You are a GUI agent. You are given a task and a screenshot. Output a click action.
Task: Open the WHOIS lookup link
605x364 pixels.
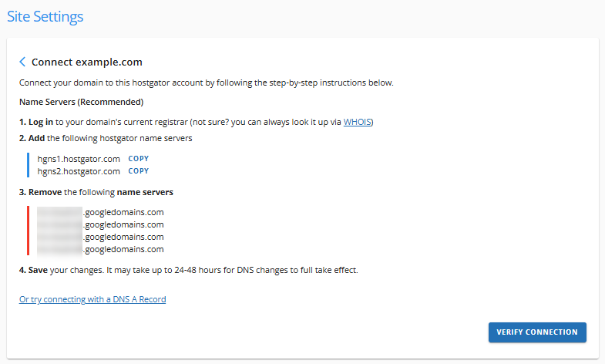(x=358, y=122)
